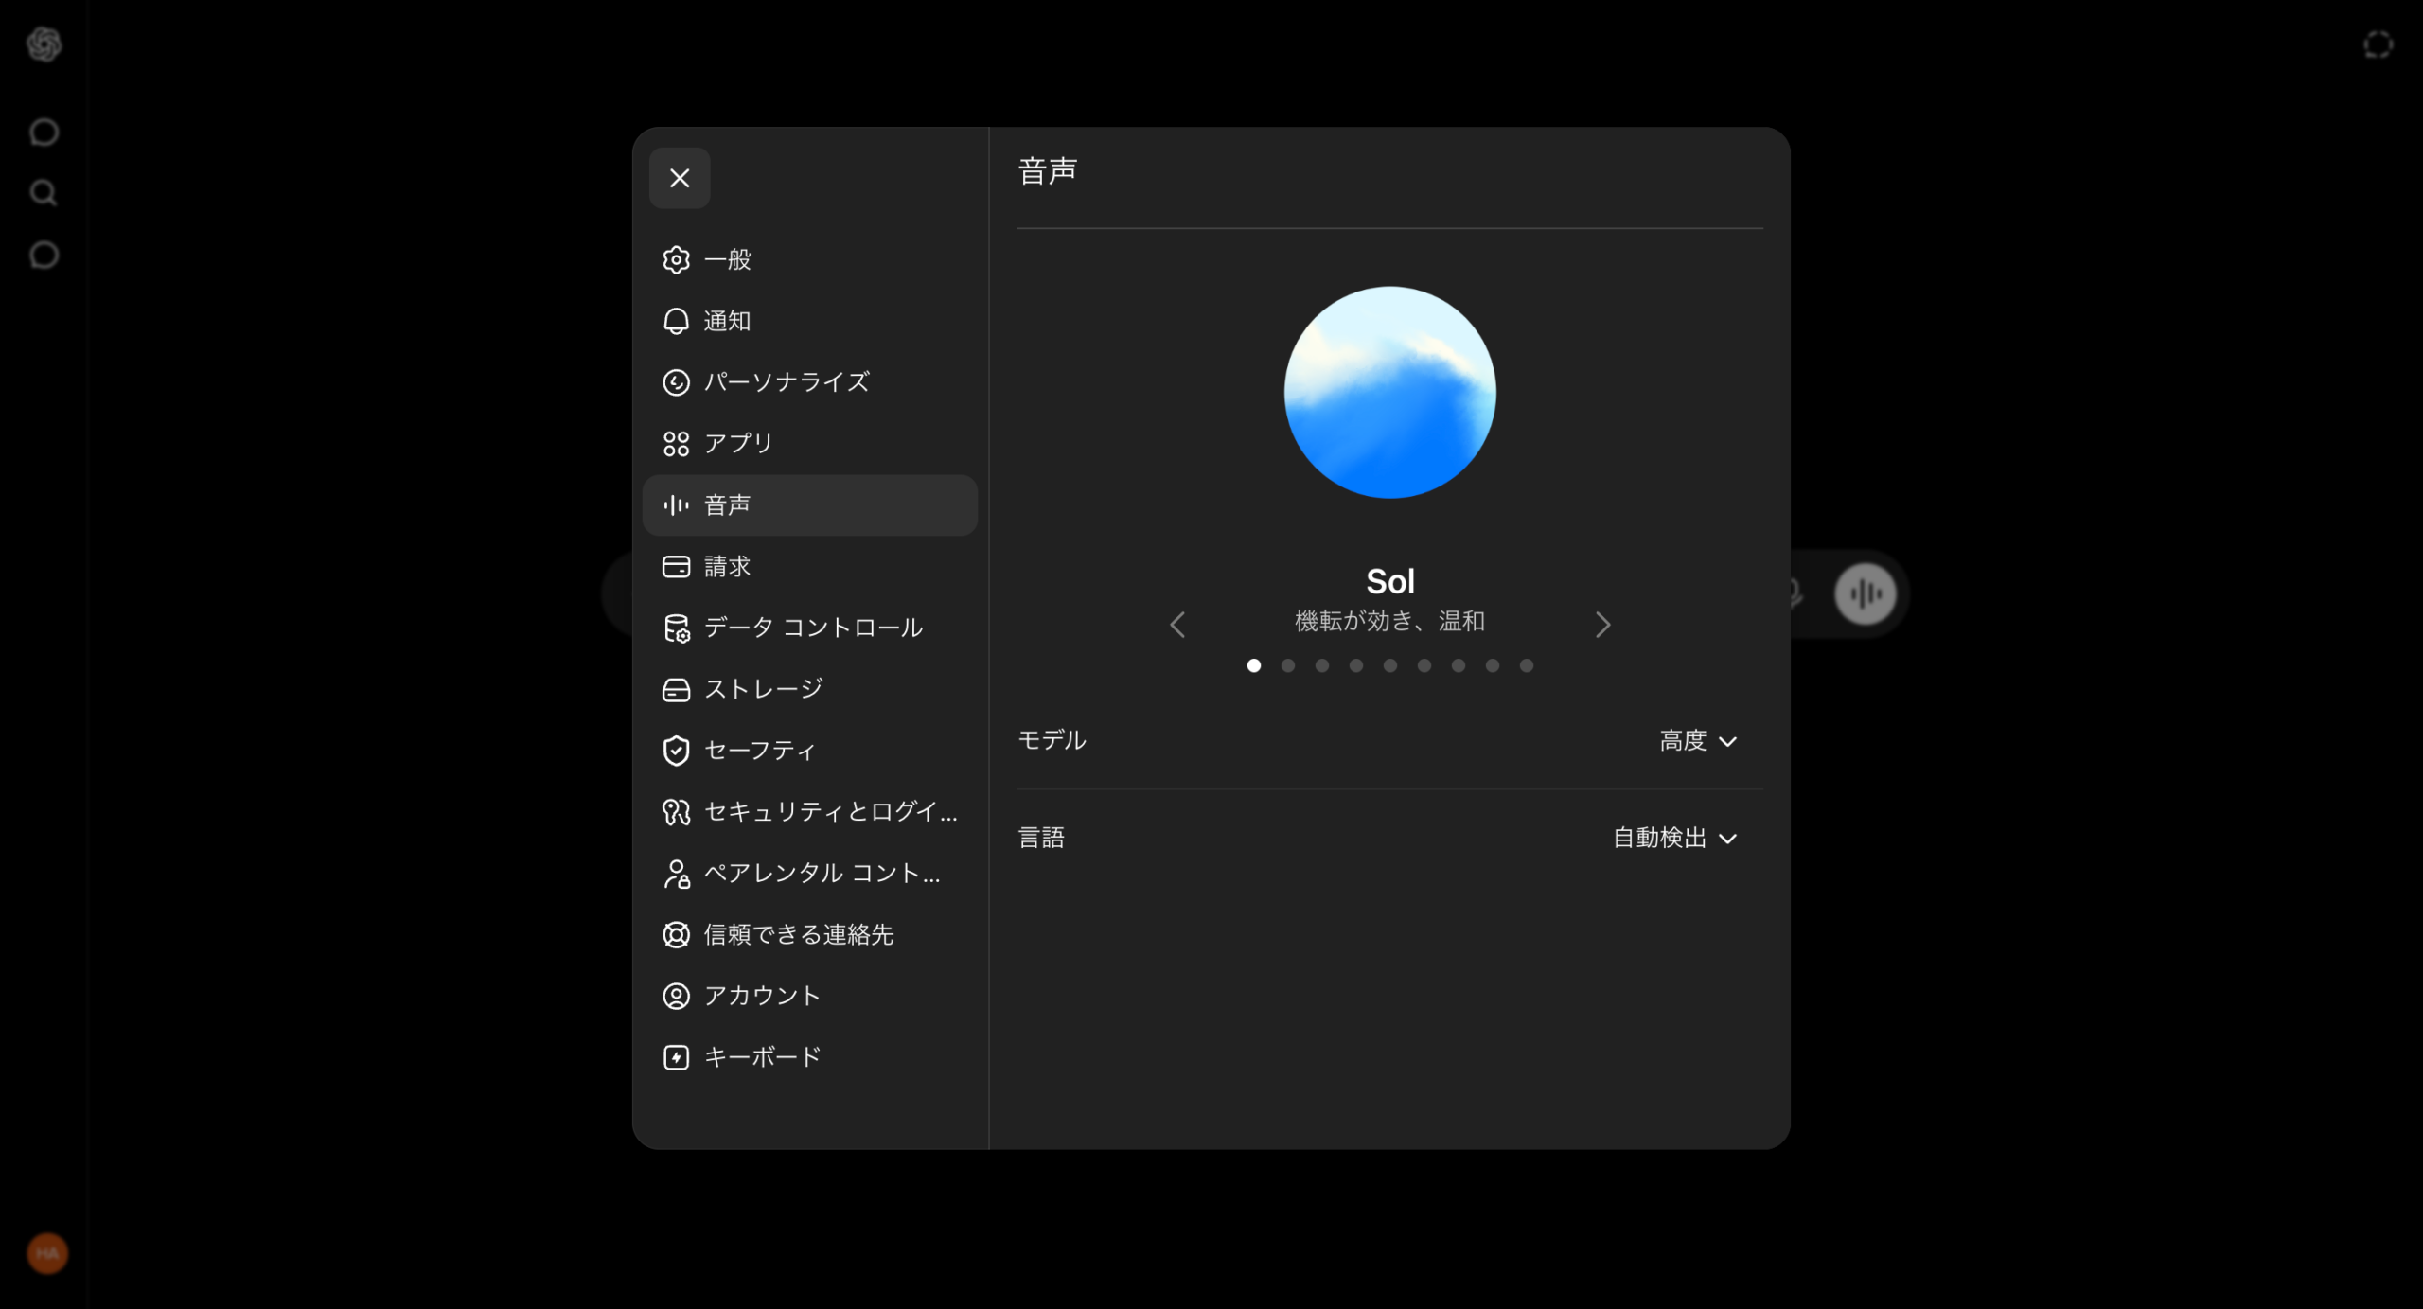Click the chat bubble icon above the search icon

[44, 132]
